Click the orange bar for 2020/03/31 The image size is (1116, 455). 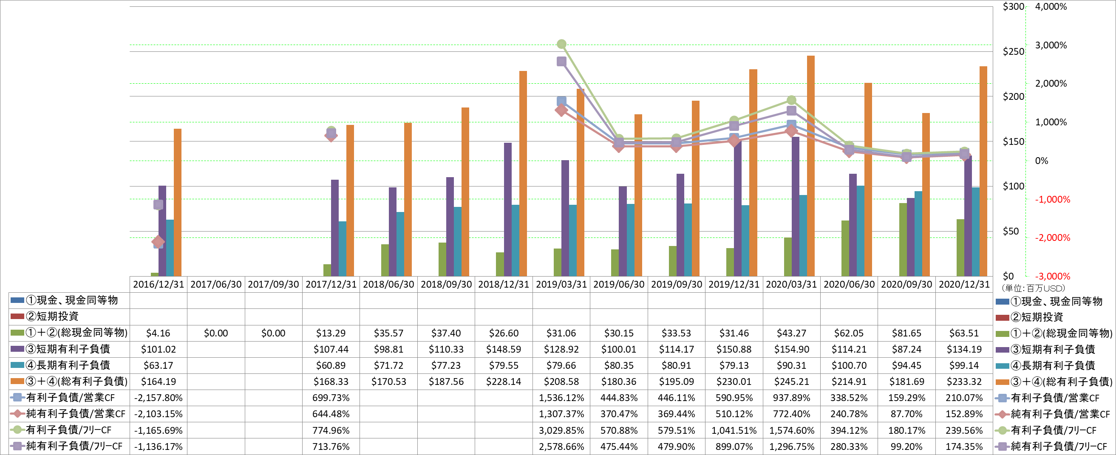(810, 166)
